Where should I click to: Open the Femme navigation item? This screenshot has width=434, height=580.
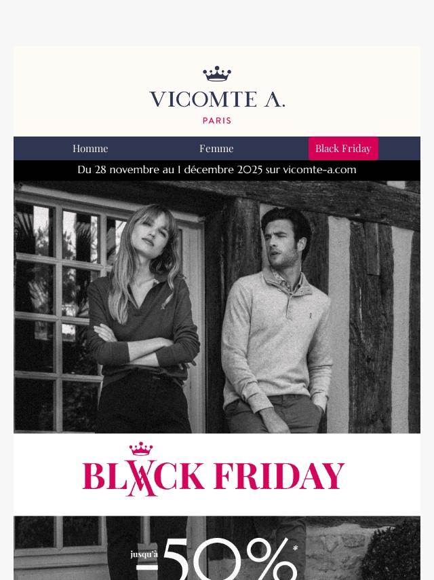[x=216, y=148]
